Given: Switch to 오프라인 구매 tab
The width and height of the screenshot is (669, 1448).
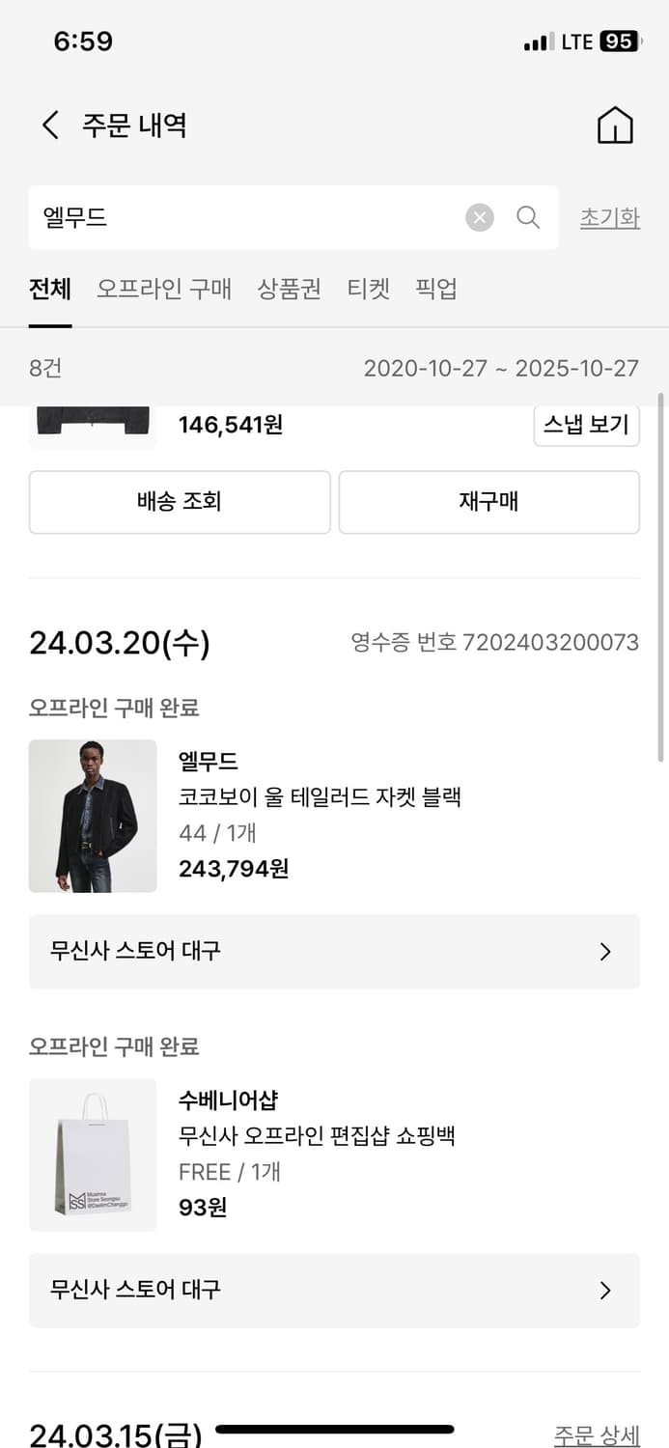Looking at the screenshot, I should [x=164, y=289].
